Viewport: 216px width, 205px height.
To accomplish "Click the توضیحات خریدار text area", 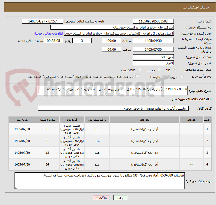I will (x=100, y=181).
